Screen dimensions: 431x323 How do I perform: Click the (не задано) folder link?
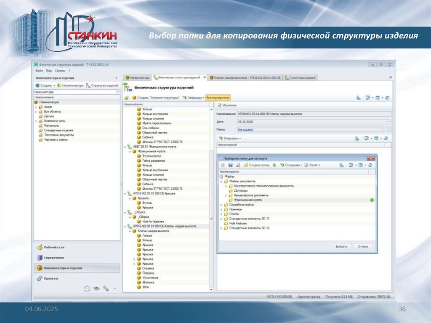click(246, 130)
